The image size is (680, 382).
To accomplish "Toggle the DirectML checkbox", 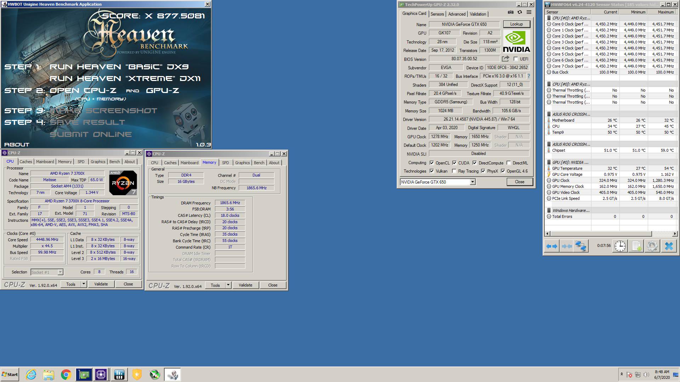I will (x=509, y=163).
